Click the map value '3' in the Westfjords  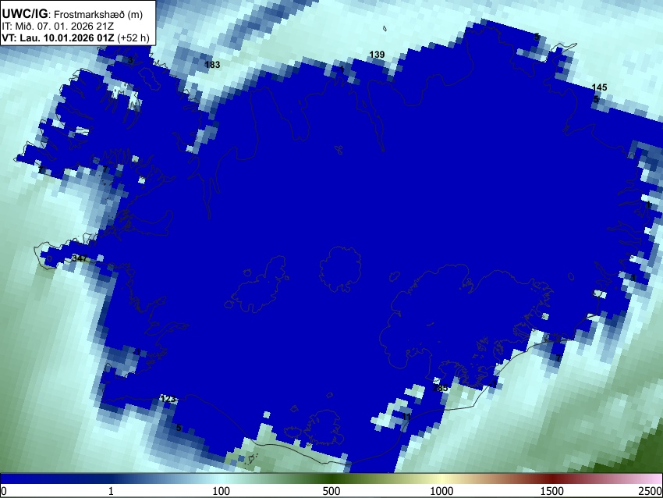(x=130, y=61)
